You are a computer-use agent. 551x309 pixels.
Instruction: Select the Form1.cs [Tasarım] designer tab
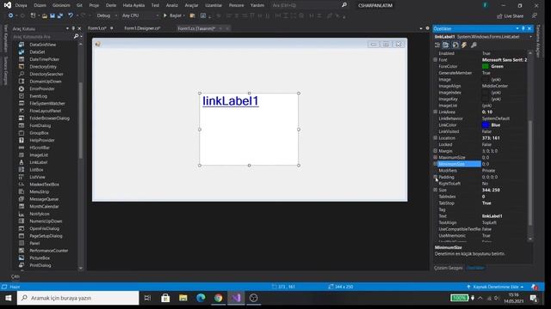196,28
